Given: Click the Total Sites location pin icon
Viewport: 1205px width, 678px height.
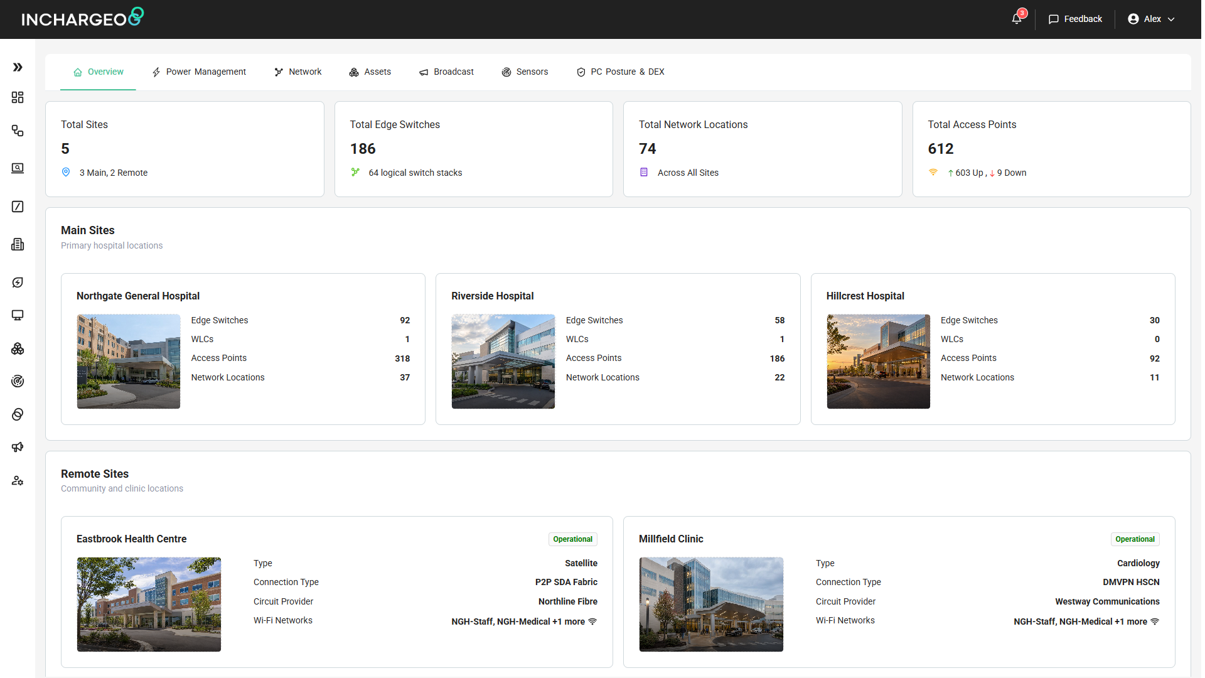Looking at the screenshot, I should [x=66, y=172].
